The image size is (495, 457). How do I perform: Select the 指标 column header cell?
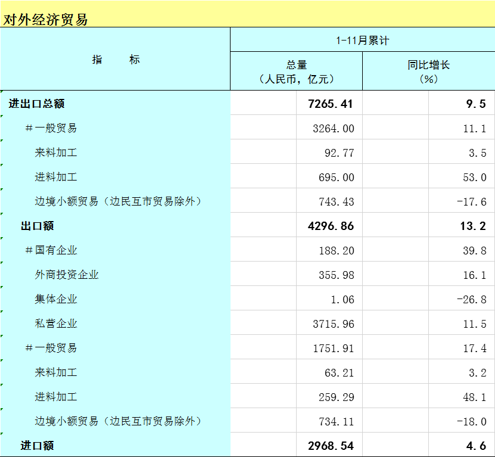[x=116, y=60]
